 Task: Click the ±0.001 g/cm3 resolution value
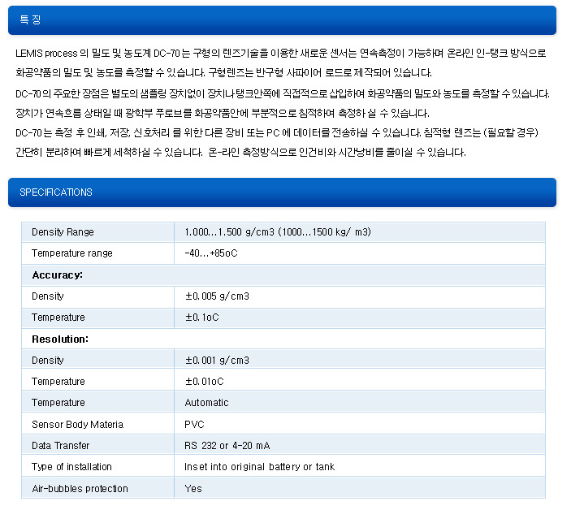point(216,361)
